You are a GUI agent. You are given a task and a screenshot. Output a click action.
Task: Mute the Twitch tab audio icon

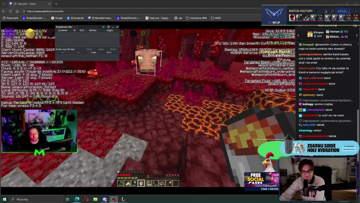[14, 4]
